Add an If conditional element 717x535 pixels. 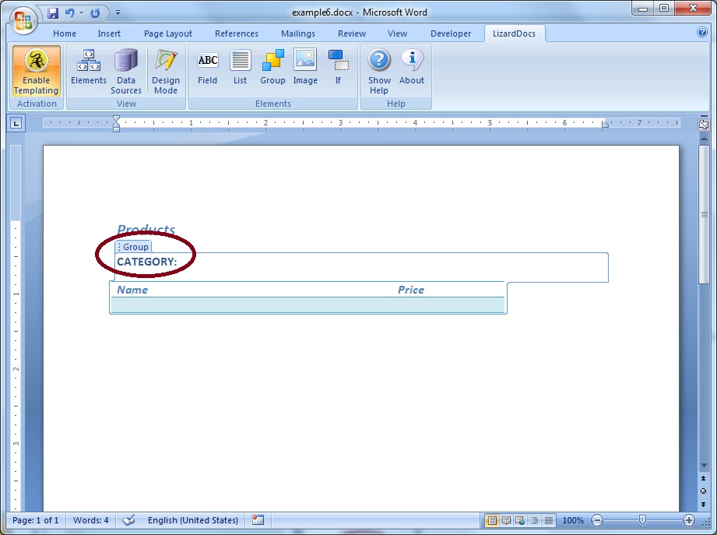[x=338, y=67]
